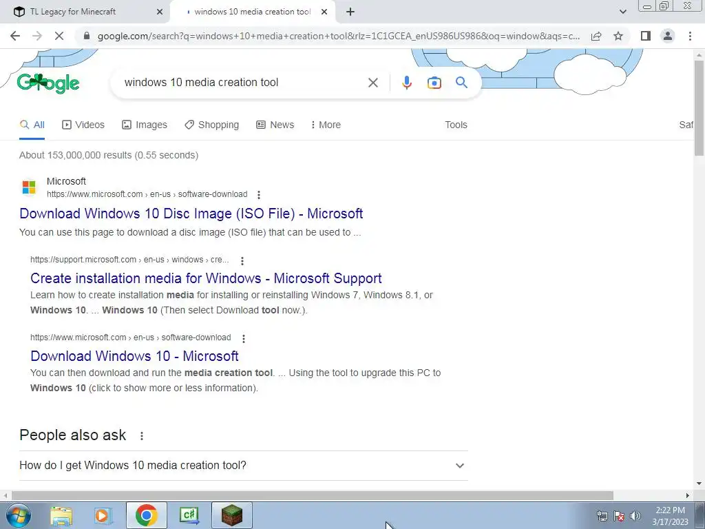Viewport: 705px width, 529px height.
Task: Start a voice search with microphone
Action: pyautogui.click(x=406, y=83)
